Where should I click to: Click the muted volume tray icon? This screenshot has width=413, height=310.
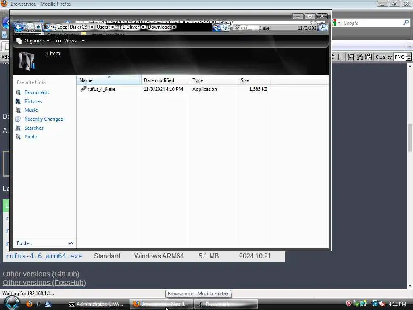click(382, 304)
